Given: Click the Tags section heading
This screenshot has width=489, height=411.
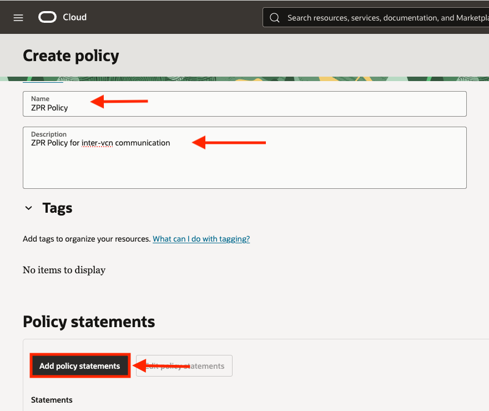Looking at the screenshot, I should point(57,208).
